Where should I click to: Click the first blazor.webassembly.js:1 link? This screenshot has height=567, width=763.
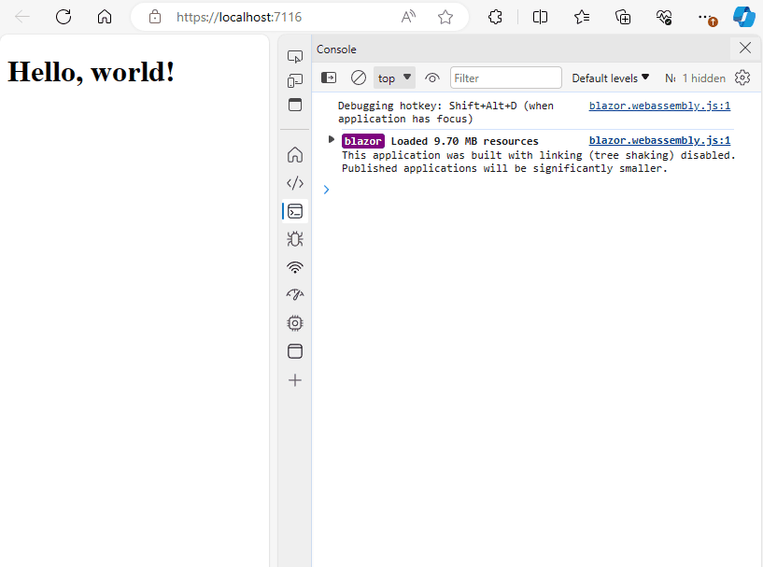(x=659, y=106)
